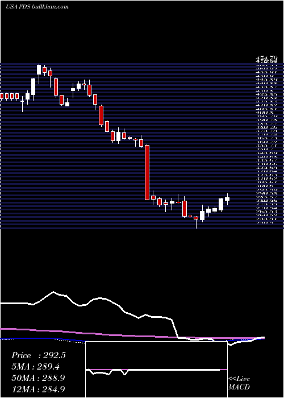Viewport: 284px width, 398px height.
Task: Click the tallest red candlestick on the chart
Action: [x=147, y=172]
